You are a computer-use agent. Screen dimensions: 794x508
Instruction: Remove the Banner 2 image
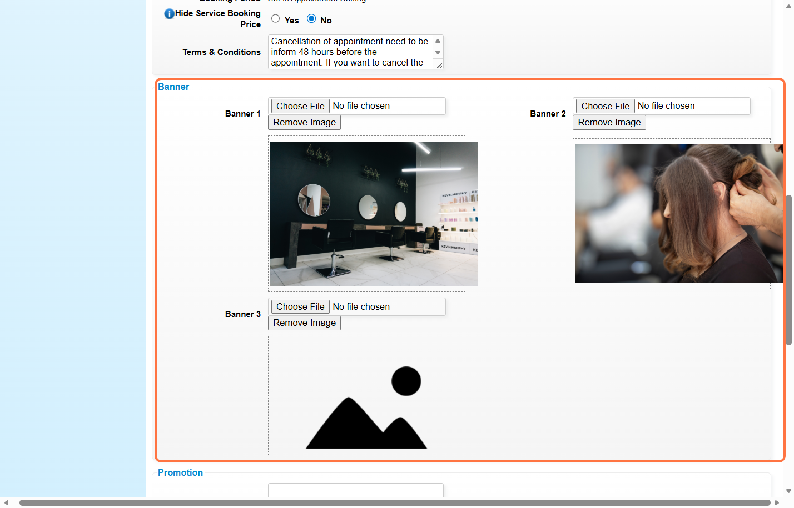click(x=609, y=123)
